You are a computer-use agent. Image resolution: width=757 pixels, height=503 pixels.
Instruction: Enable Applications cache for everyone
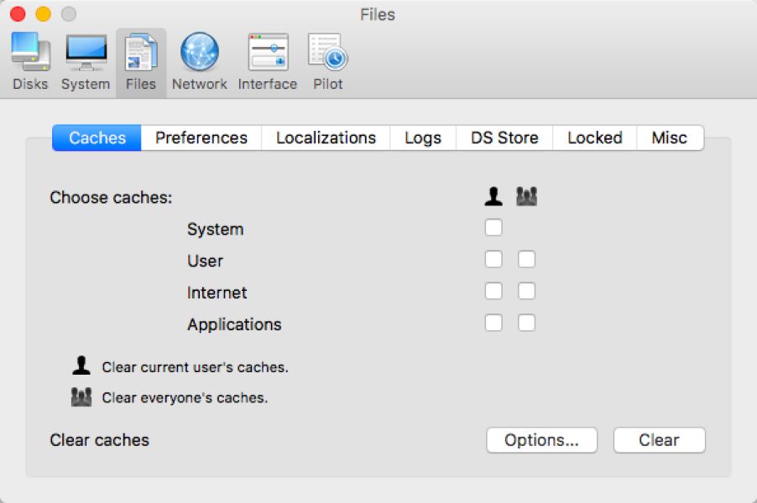tap(526, 323)
